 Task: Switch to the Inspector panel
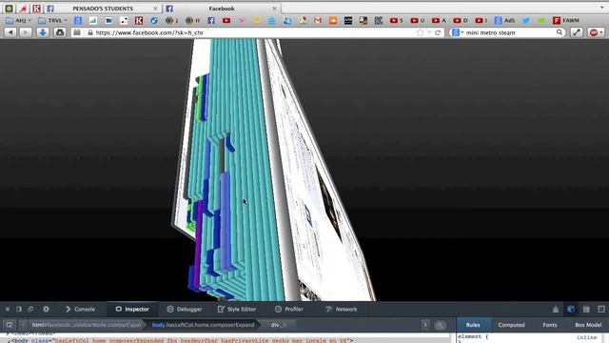pyautogui.click(x=132, y=309)
